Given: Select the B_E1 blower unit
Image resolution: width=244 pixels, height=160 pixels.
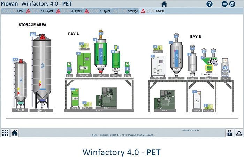Looking at the screenshot, I should pyautogui.click(x=225, y=67).
